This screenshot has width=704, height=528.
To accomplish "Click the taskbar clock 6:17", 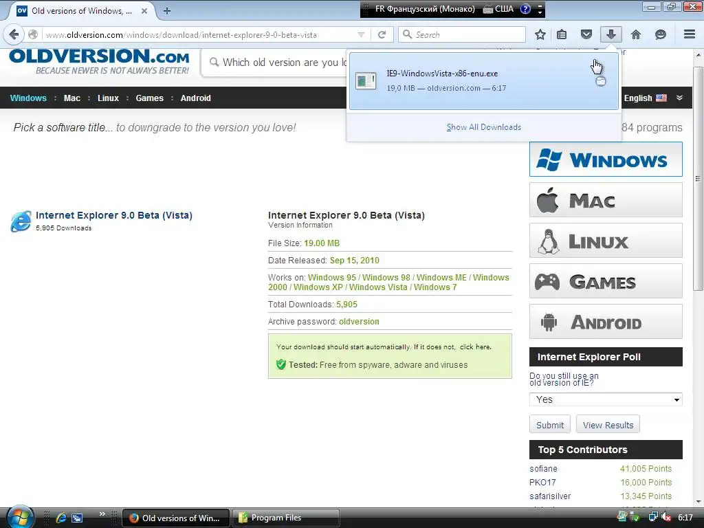I will coord(685,518).
